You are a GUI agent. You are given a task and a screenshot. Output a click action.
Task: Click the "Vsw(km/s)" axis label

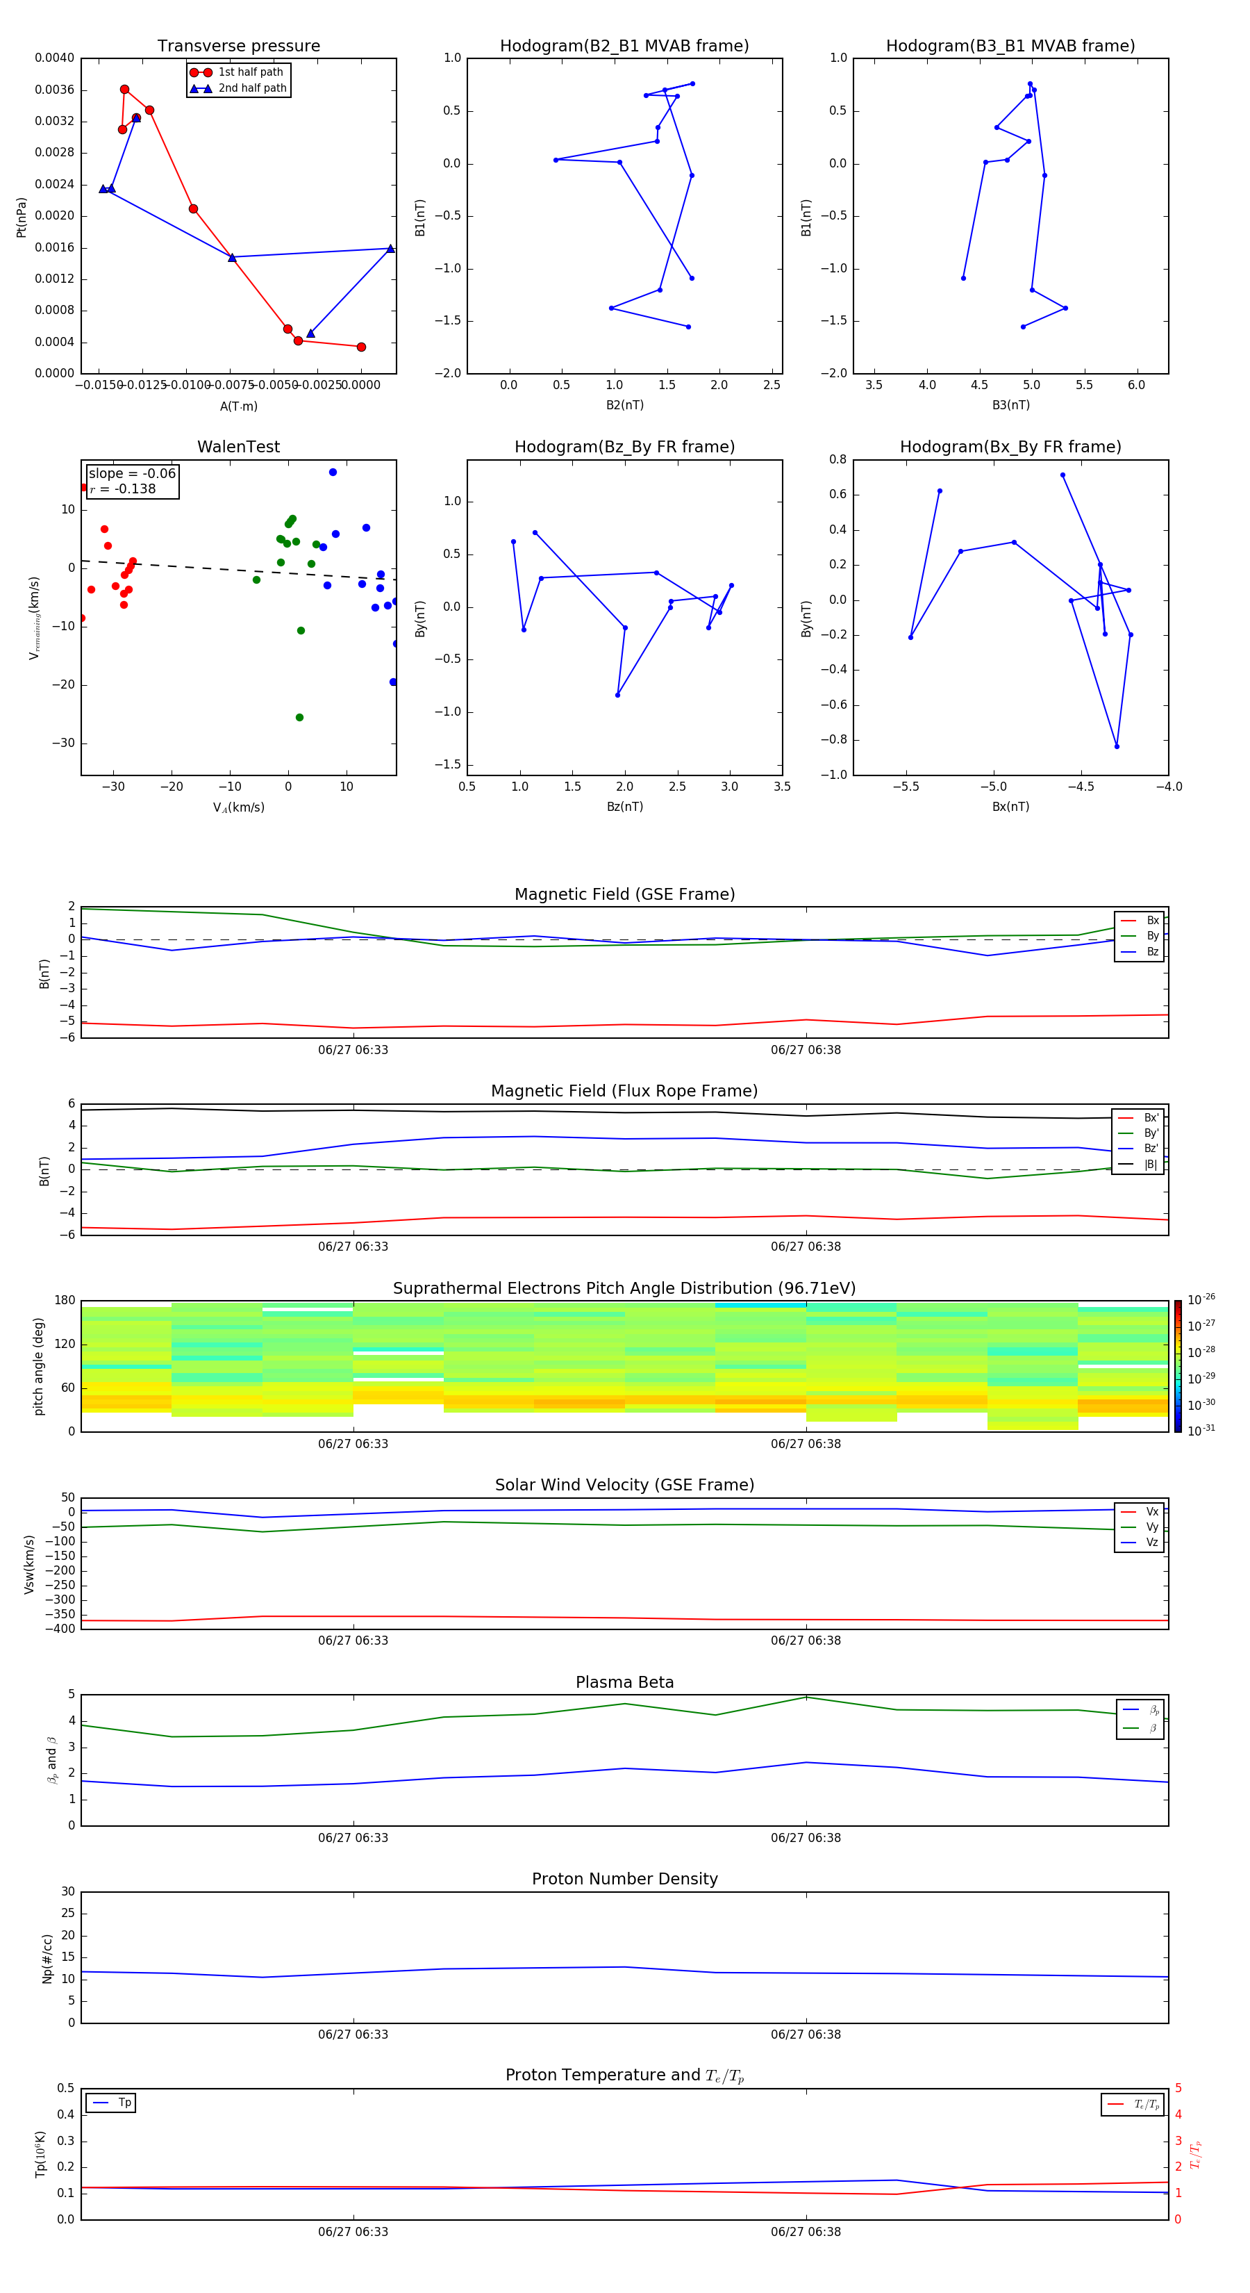(x=29, y=1564)
